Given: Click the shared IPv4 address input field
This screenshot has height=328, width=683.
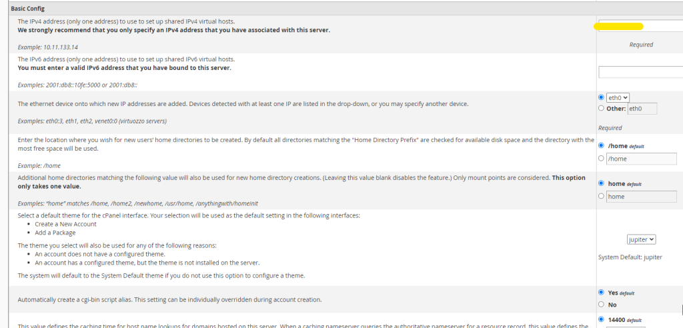Looking at the screenshot, I should (x=640, y=25).
